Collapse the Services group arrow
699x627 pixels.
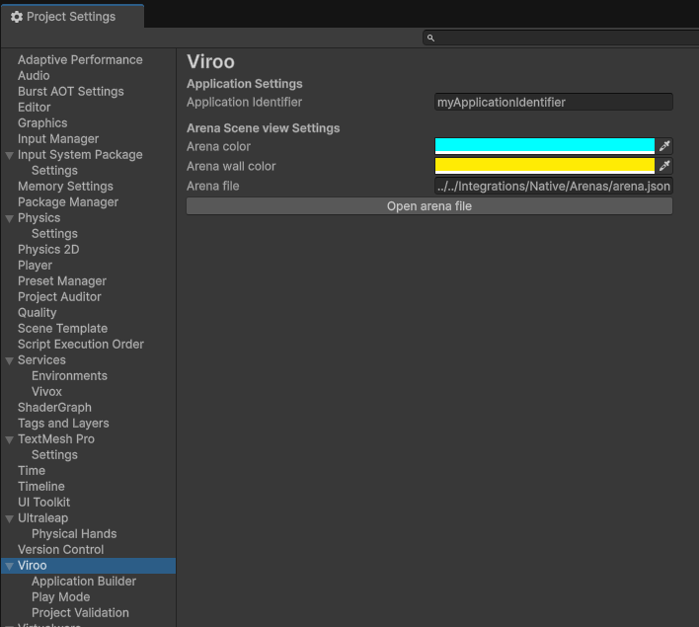click(x=9, y=360)
